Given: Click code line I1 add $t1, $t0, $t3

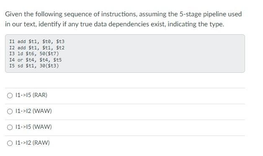Looking at the screenshot, I should click(37, 41).
